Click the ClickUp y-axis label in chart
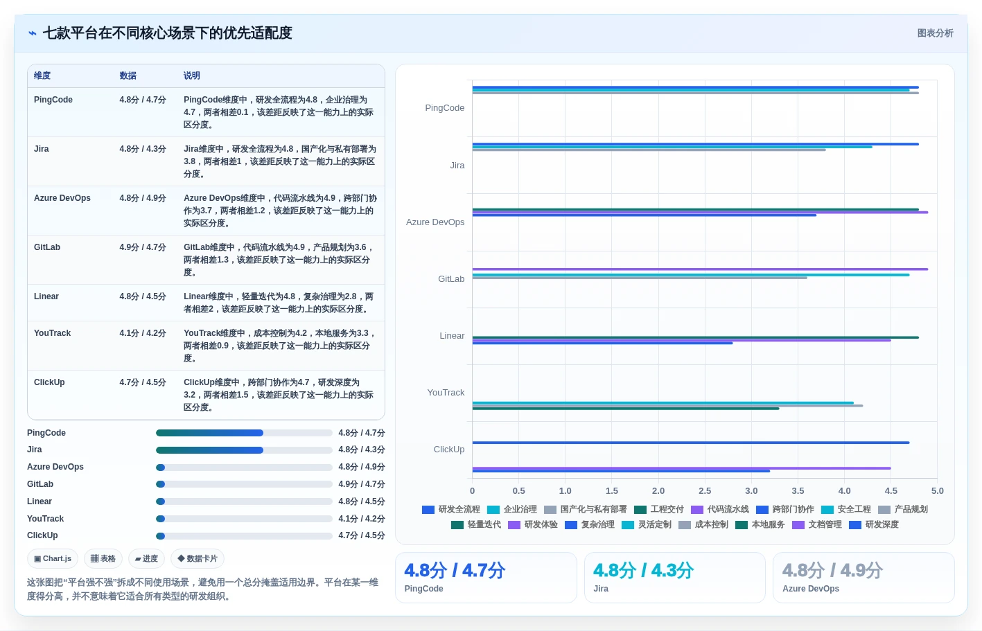Screen dimensions: 982x631 449,450
